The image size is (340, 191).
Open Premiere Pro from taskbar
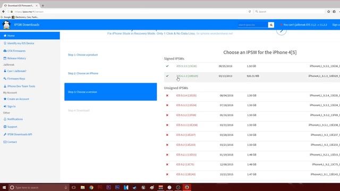coord(108,187)
